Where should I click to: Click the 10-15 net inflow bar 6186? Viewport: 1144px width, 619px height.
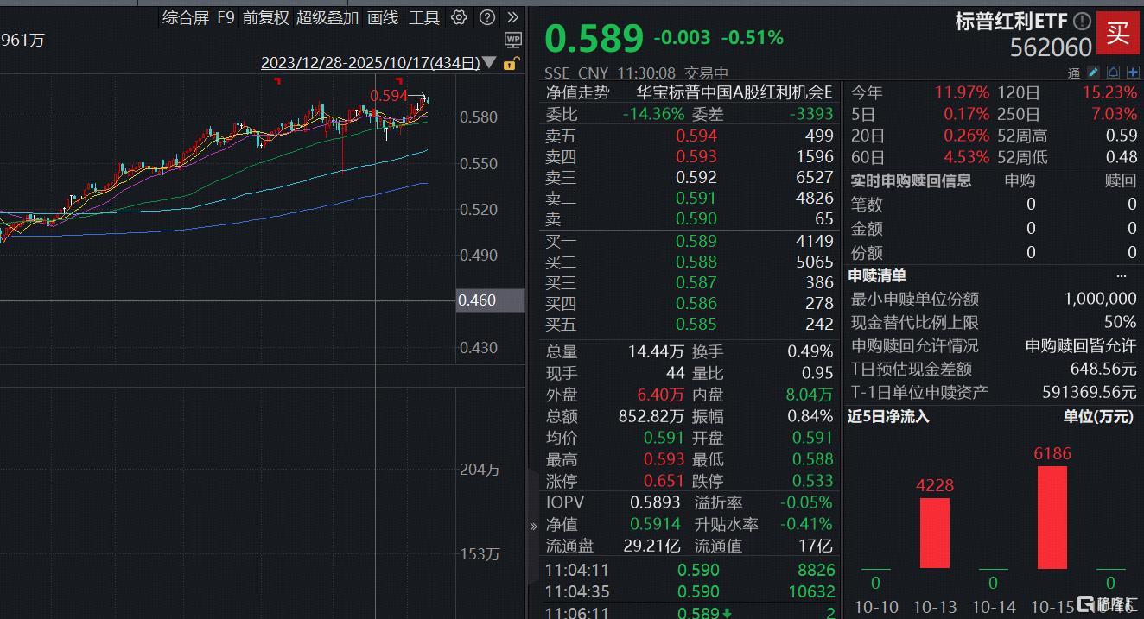(1052, 516)
